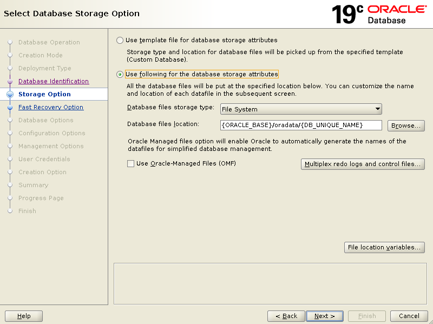Click 'Database files storage type:' label
The height and width of the screenshot is (324, 433).
170,107
